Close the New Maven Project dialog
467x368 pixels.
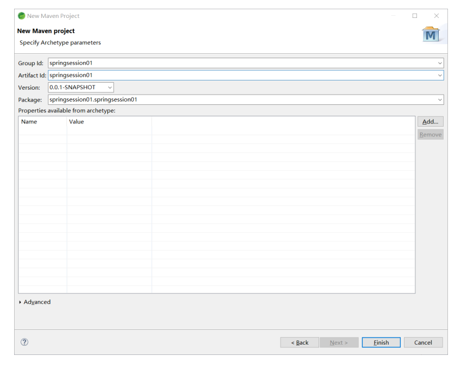pyautogui.click(x=437, y=16)
